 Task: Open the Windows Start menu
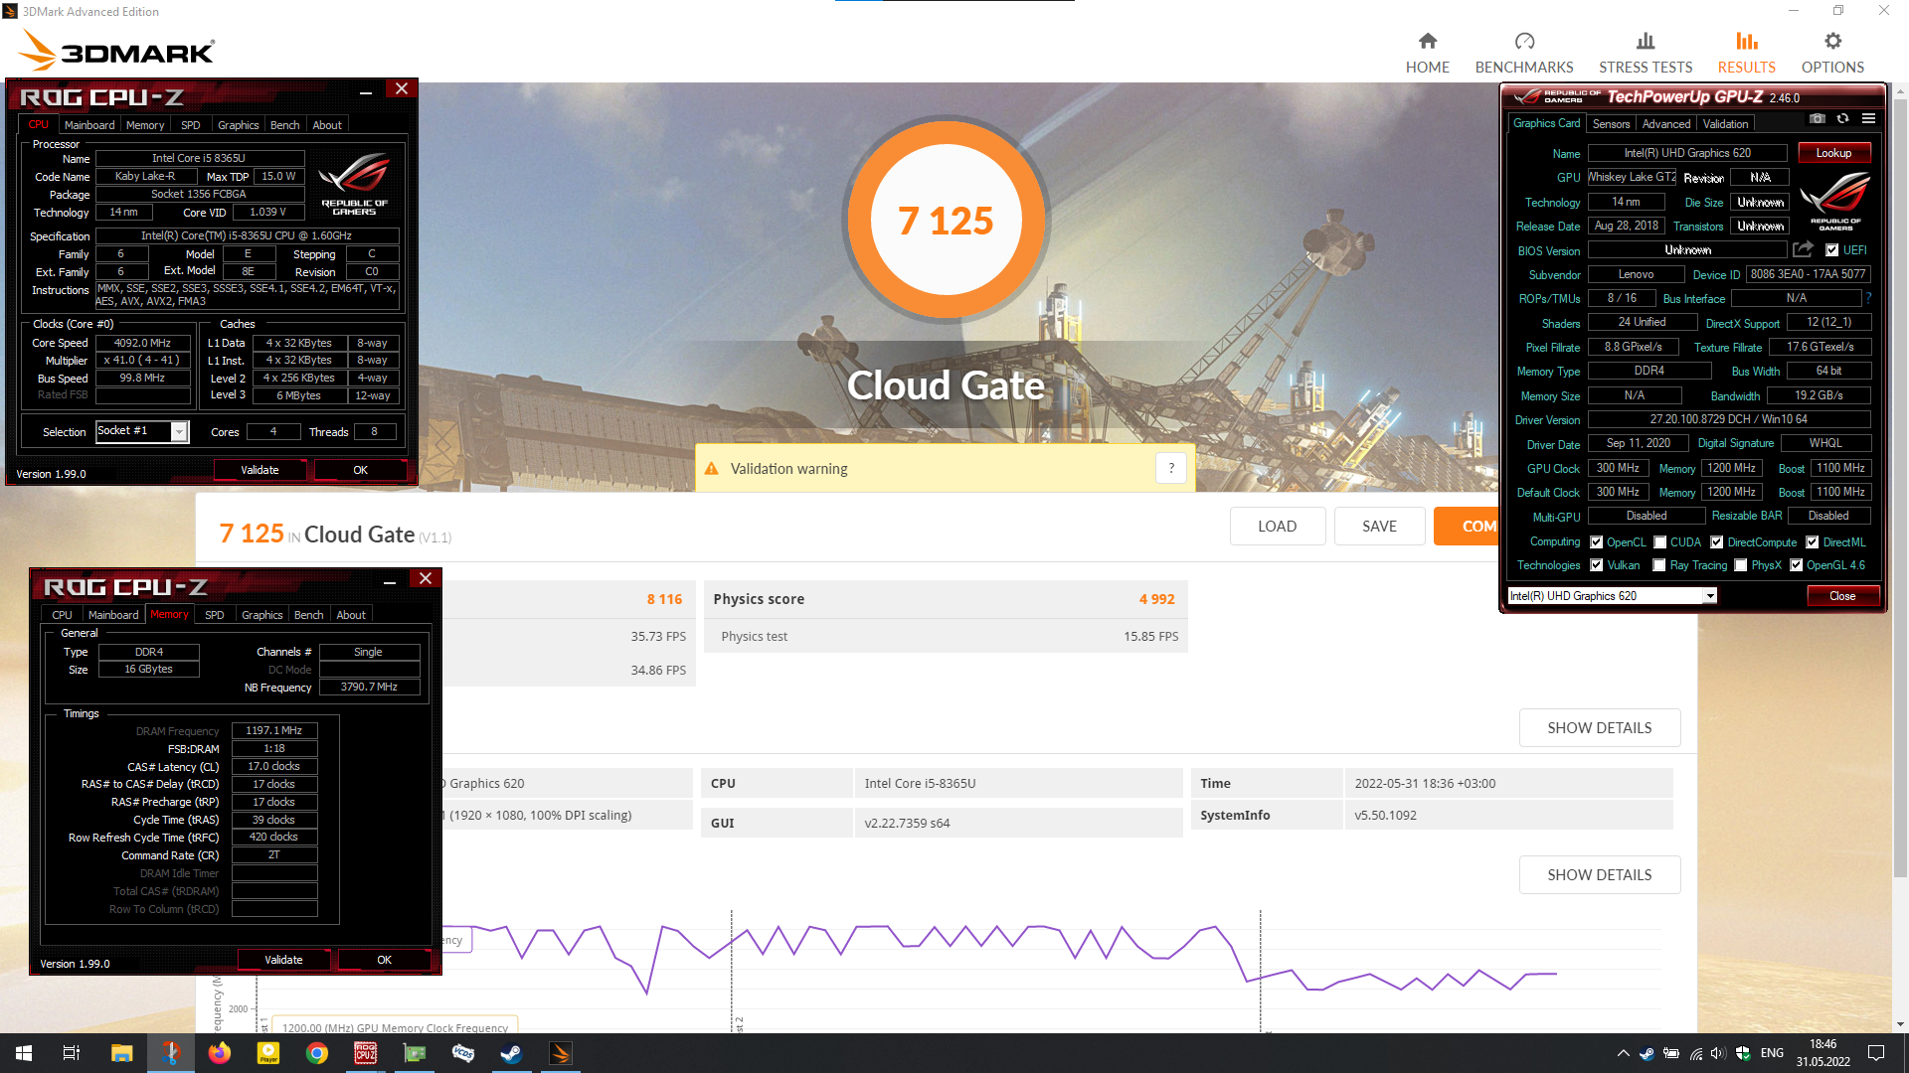[x=24, y=1053]
